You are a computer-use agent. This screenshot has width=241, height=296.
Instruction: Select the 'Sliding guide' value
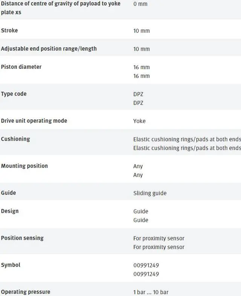[x=150, y=193]
